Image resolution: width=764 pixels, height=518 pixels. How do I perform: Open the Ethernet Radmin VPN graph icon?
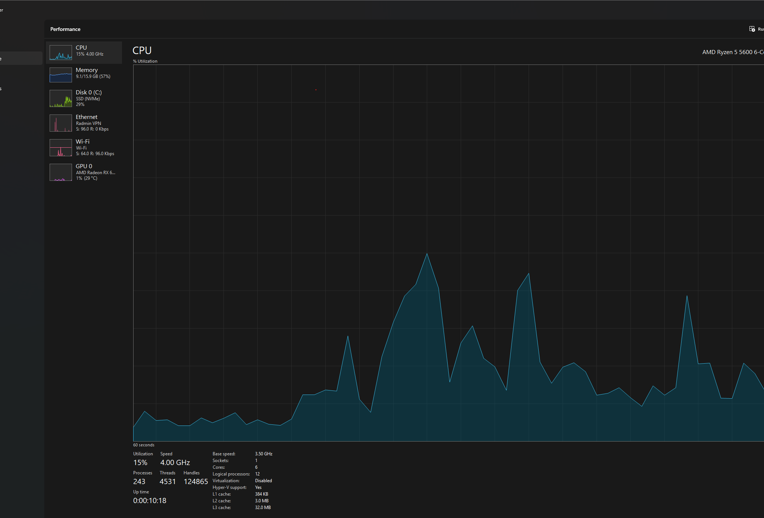61,123
